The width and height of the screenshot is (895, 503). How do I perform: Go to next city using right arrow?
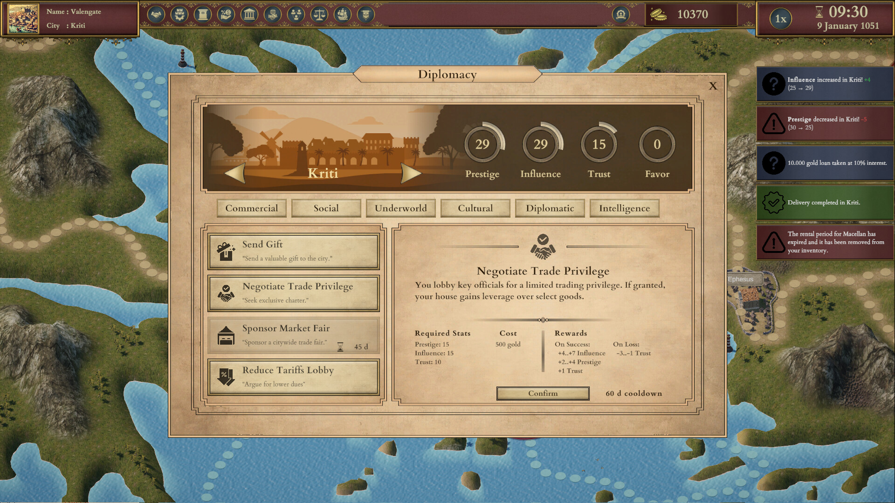[x=411, y=173]
